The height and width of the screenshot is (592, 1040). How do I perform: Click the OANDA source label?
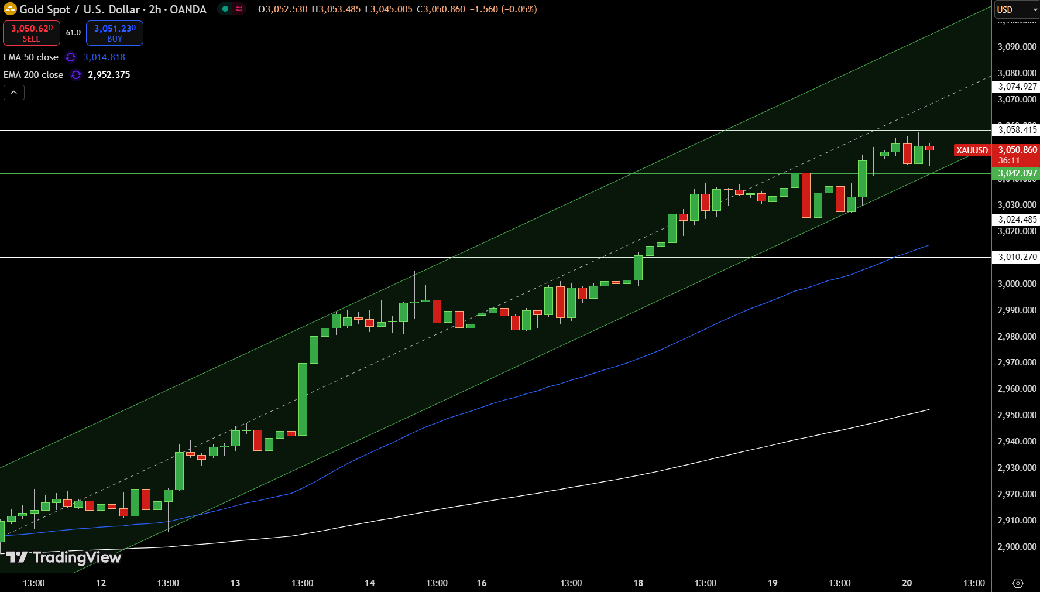(188, 9)
